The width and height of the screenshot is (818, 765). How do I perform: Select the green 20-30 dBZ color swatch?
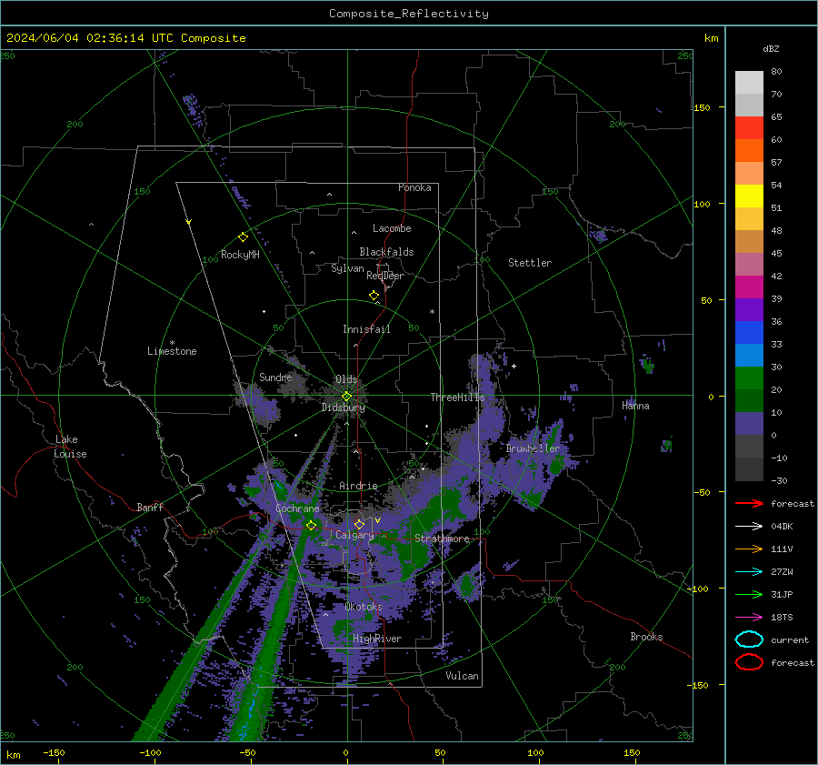coord(749,378)
